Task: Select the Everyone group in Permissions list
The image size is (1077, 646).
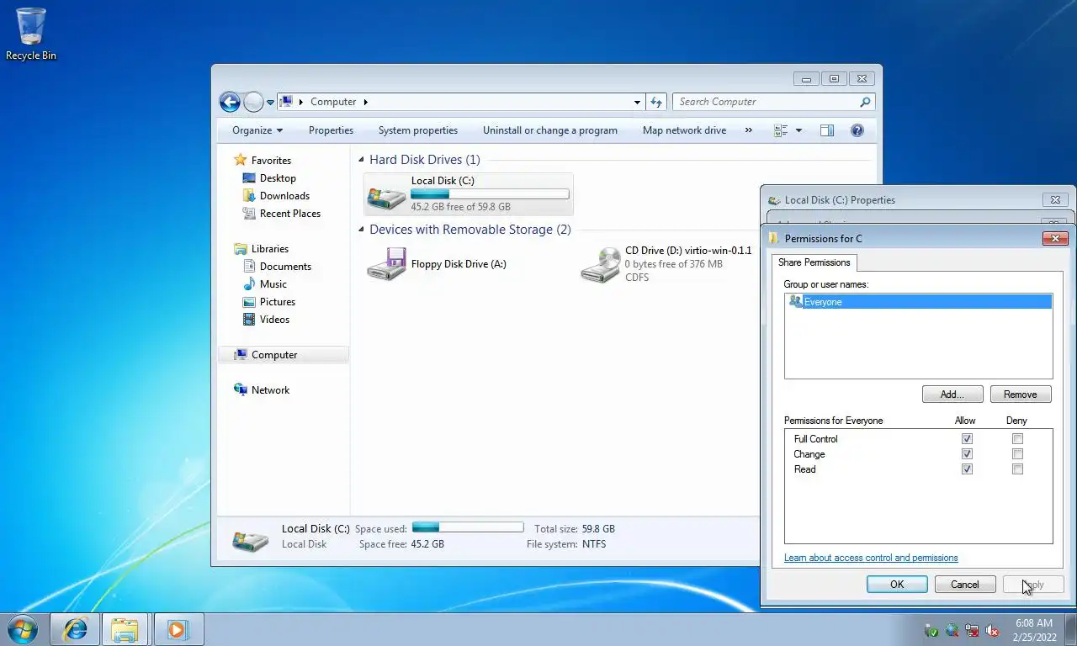Action: click(918, 302)
